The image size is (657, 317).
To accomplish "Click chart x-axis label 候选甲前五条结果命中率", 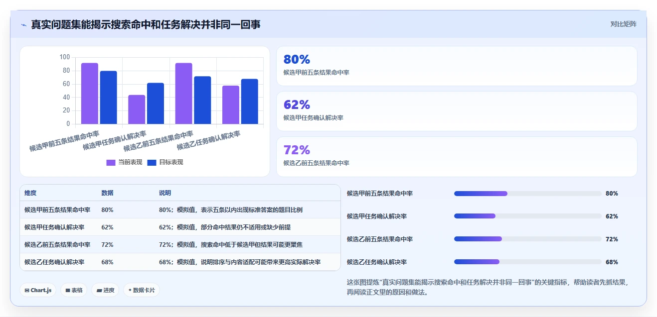I will point(64,141).
